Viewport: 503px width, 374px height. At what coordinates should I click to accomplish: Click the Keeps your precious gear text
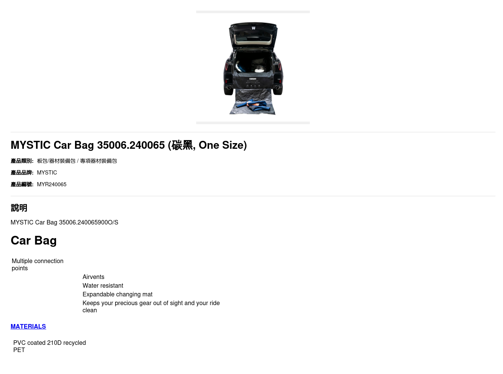[x=151, y=307]
